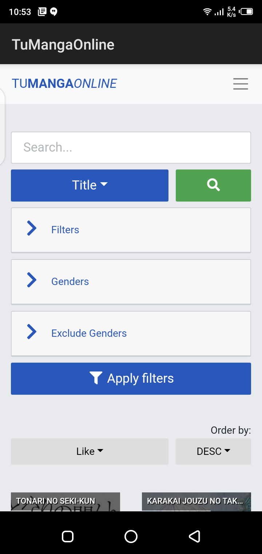Screen dimensions: 262x554
Task: Open the Karakai Jouzu no Tak... thumbnail
Action: [x=196, y=502]
